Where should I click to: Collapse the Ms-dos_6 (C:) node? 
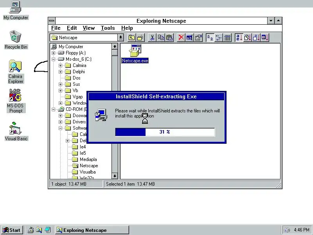click(53, 59)
